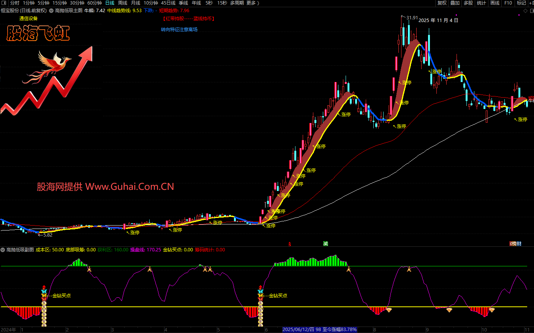Screen dimensions: 534x333
Task: Toggle 复权 price adjustment
Action: coord(442,3)
